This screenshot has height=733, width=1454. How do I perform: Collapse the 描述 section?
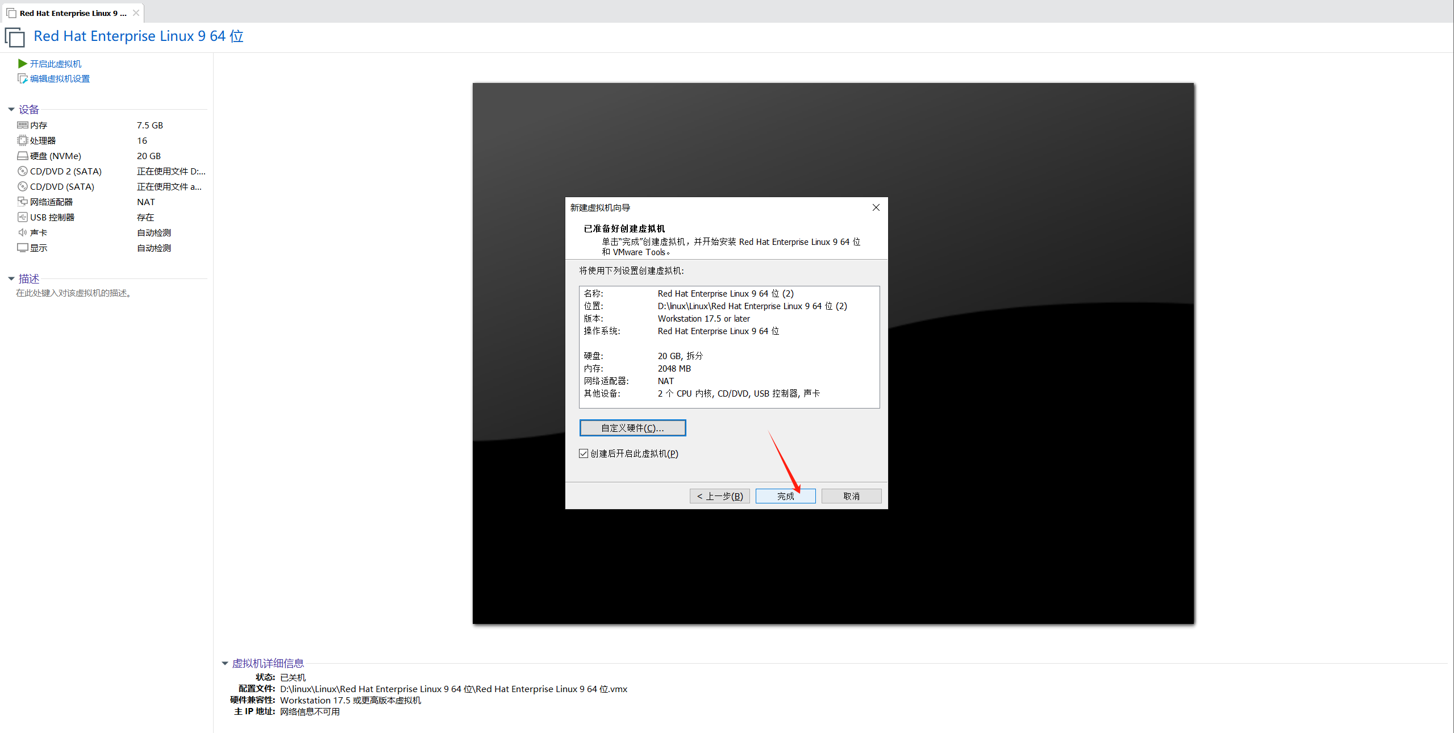coord(11,278)
